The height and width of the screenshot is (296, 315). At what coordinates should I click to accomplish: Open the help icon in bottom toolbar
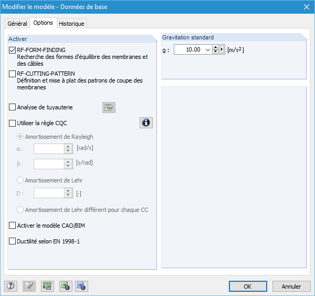pyautogui.click(x=10, y=286)
